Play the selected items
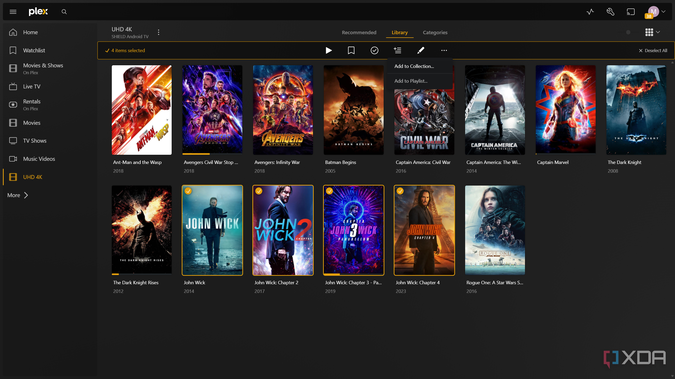The width and height of the screenshot is (675, 379). pos(329,50)
